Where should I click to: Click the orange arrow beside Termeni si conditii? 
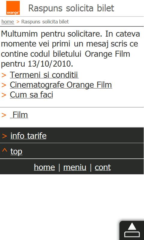point(4,75)
